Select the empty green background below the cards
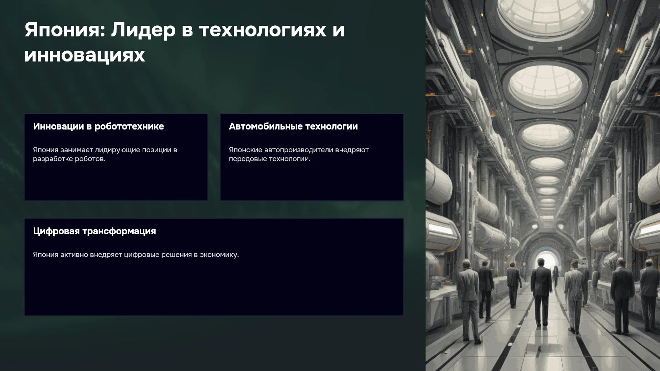 [x=213, y=344]
